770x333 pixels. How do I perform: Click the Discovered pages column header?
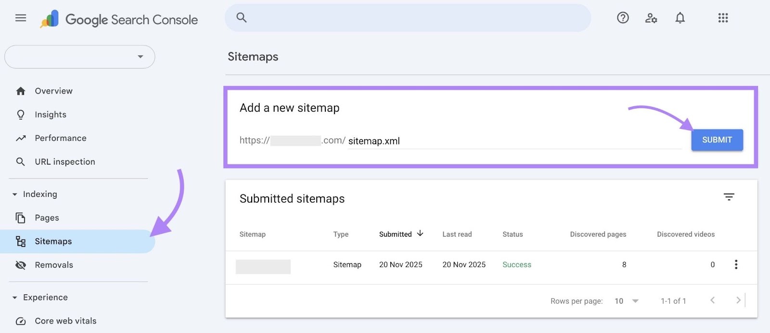tap(598, 234)
